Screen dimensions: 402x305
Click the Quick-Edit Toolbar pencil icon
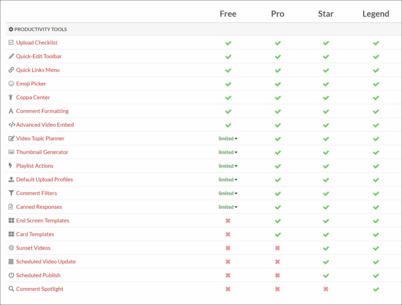(x=11, y=56)
